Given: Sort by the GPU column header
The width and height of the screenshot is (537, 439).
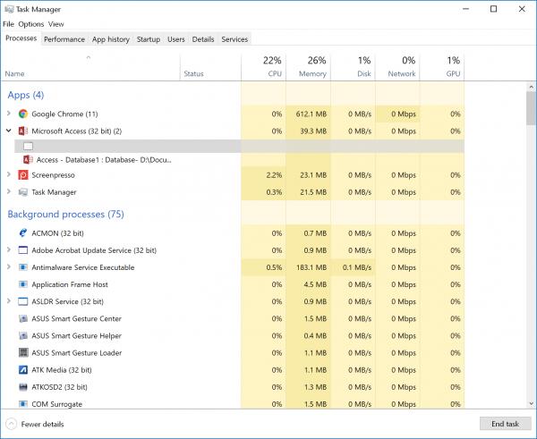Looking at the screenshot, I should [442, 67].
